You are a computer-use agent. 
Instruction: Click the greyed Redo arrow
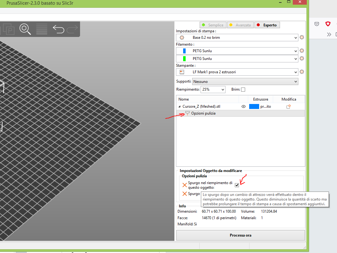(72, 29)
